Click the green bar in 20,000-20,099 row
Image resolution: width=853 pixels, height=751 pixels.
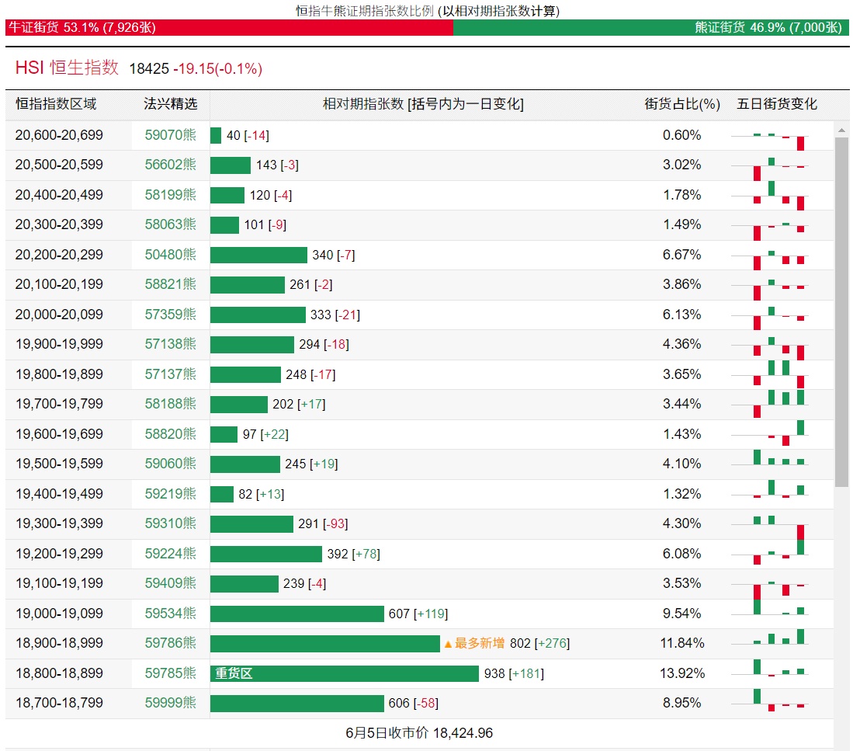(x=258, y=315)
